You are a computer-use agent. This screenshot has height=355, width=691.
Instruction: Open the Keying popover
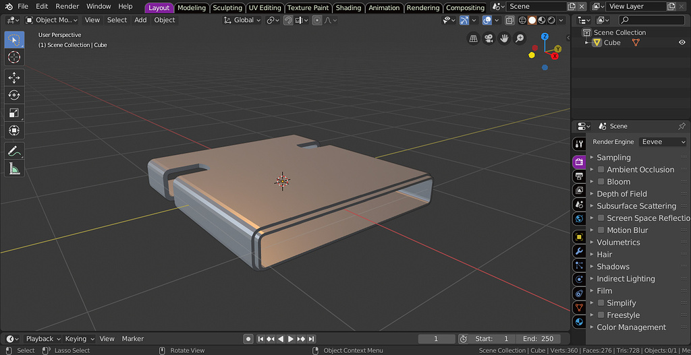pos(80,339)
